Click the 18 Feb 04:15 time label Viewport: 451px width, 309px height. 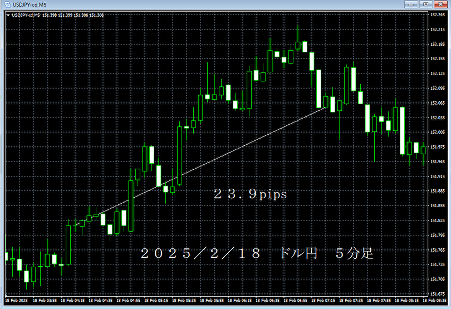[72, 300]
